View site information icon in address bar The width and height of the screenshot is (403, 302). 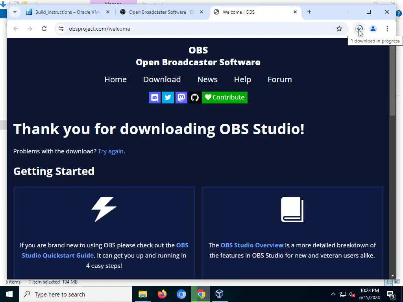[x=61, y=29]
